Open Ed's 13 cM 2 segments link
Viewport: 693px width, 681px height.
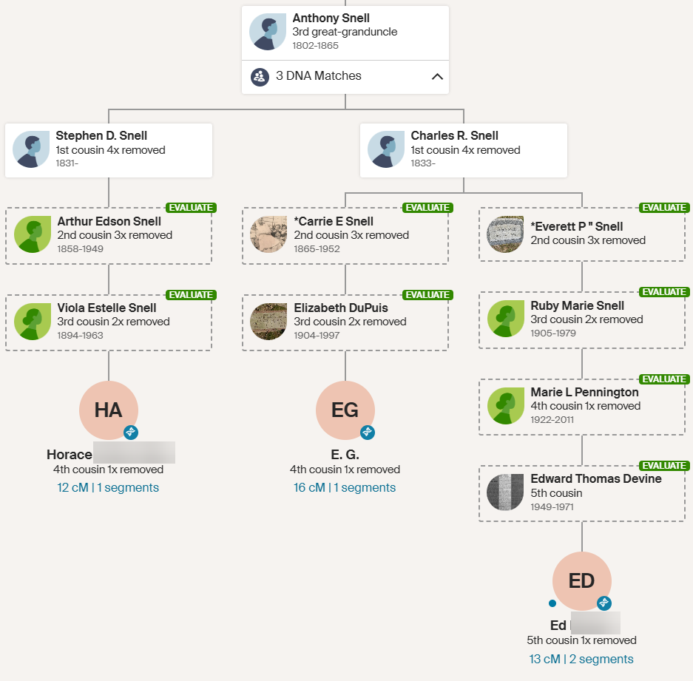(581, 659)
